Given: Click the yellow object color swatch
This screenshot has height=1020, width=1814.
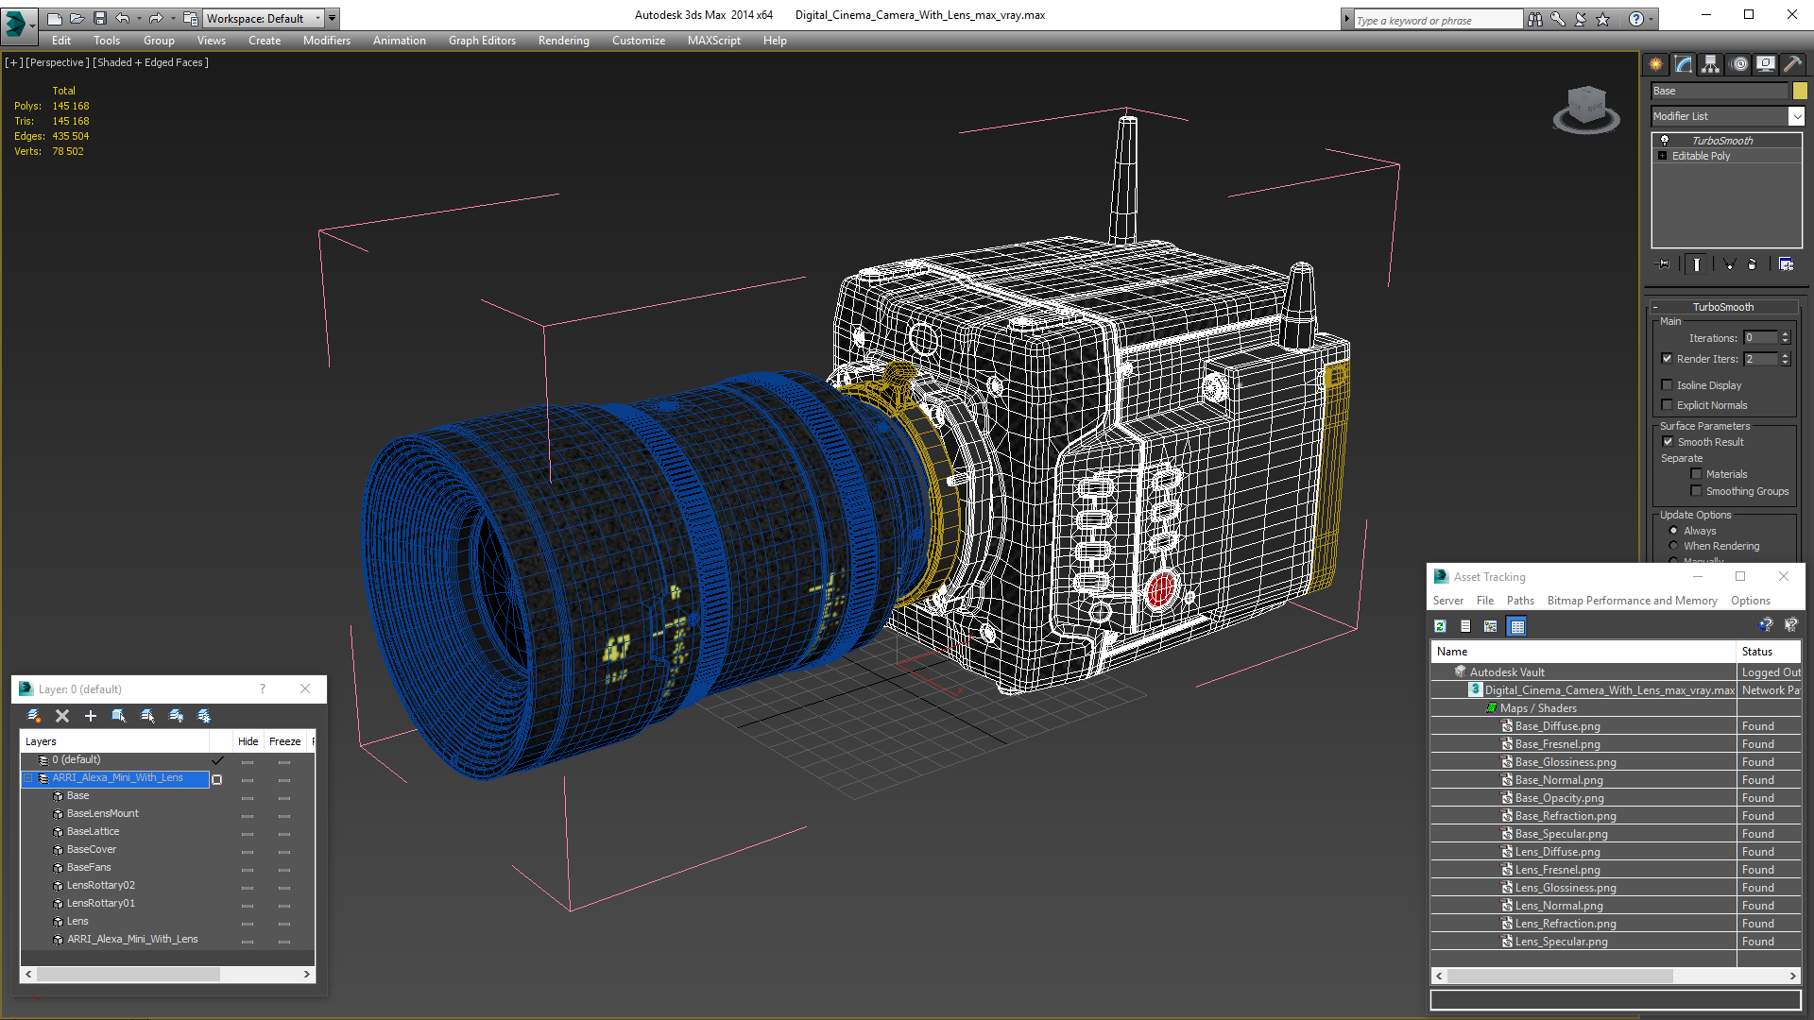Looking at the screenshot, I should [x=1800, y=91].
